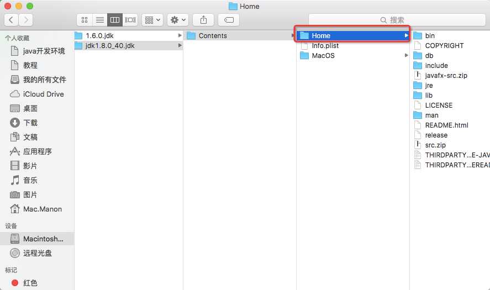
Task: Select the THIRDPARTY...EREAD file
Action: point(451,165)
